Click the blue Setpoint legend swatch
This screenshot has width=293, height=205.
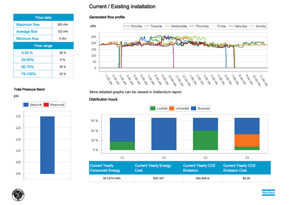[26, 105]
